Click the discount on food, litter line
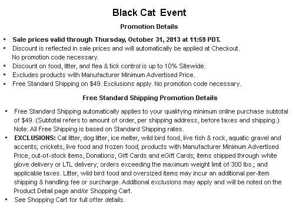The width and height of the screenshot is (299, 212). [x=109, y=66]
